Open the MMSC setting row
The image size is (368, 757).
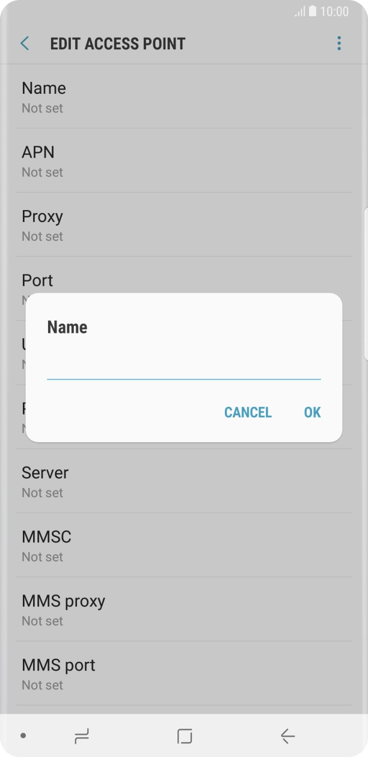(x=184, y=545)
